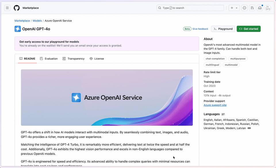Open the create new plus menu
The width and height of the screenshot is (276, 168).
coord(234,8)
